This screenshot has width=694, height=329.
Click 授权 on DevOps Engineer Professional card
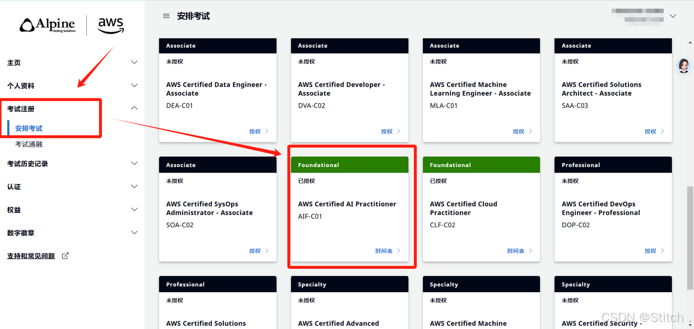pyautogui.click(x=651, y=251)
